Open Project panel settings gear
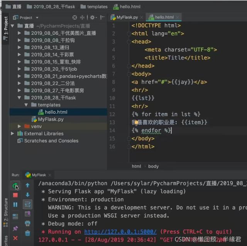Screen dimensions: 247x246 [93, 17]
